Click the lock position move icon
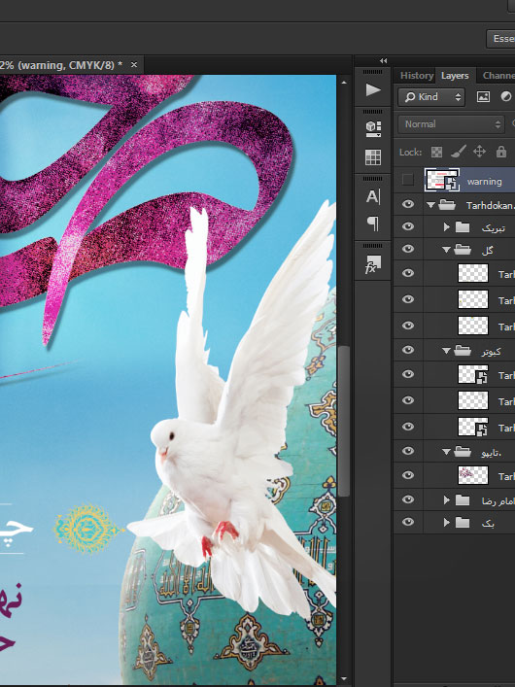515x687 pixels. click(479, 152)
